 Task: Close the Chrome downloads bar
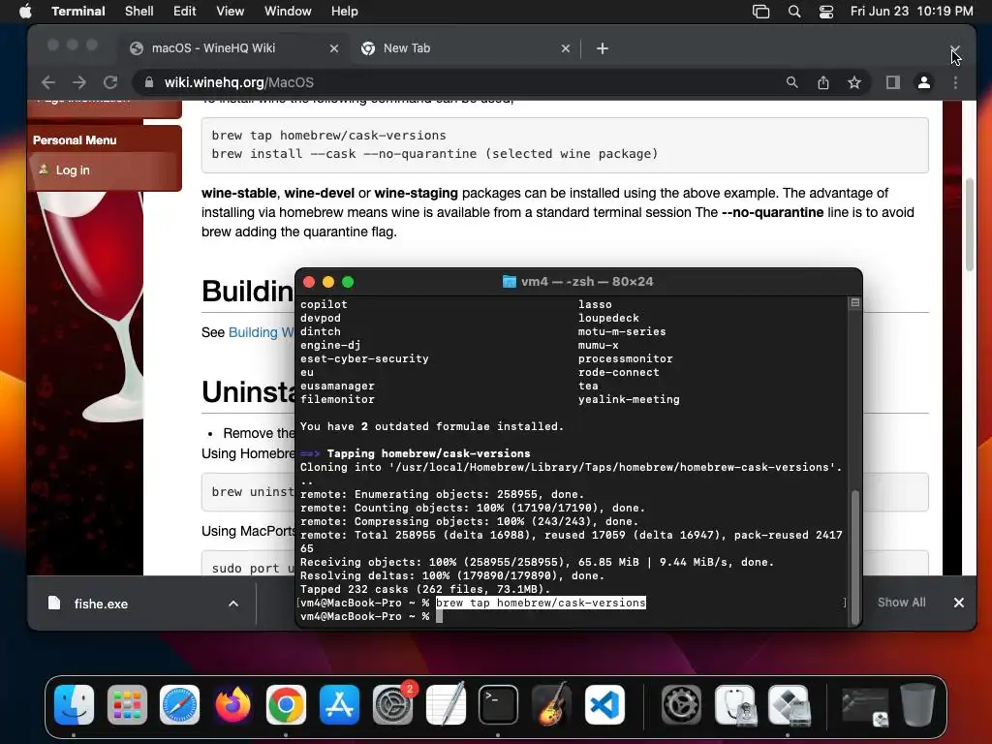tap(958, 603)
